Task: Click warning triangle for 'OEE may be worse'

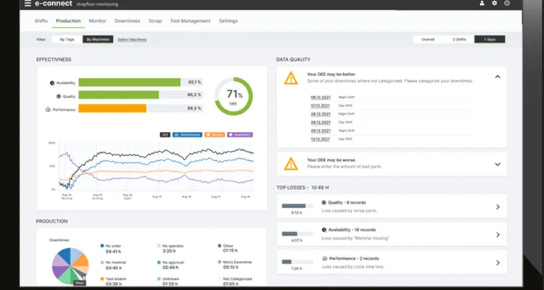Action: (x=291, y=164)
